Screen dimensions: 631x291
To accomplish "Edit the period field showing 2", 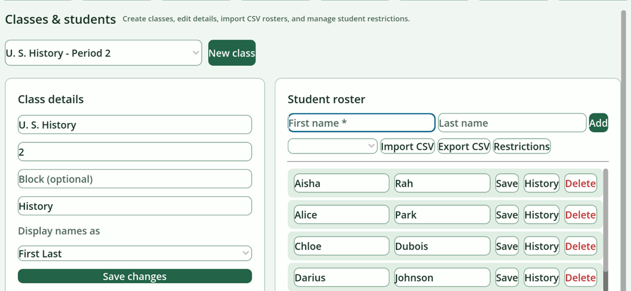I will (135, 152).
